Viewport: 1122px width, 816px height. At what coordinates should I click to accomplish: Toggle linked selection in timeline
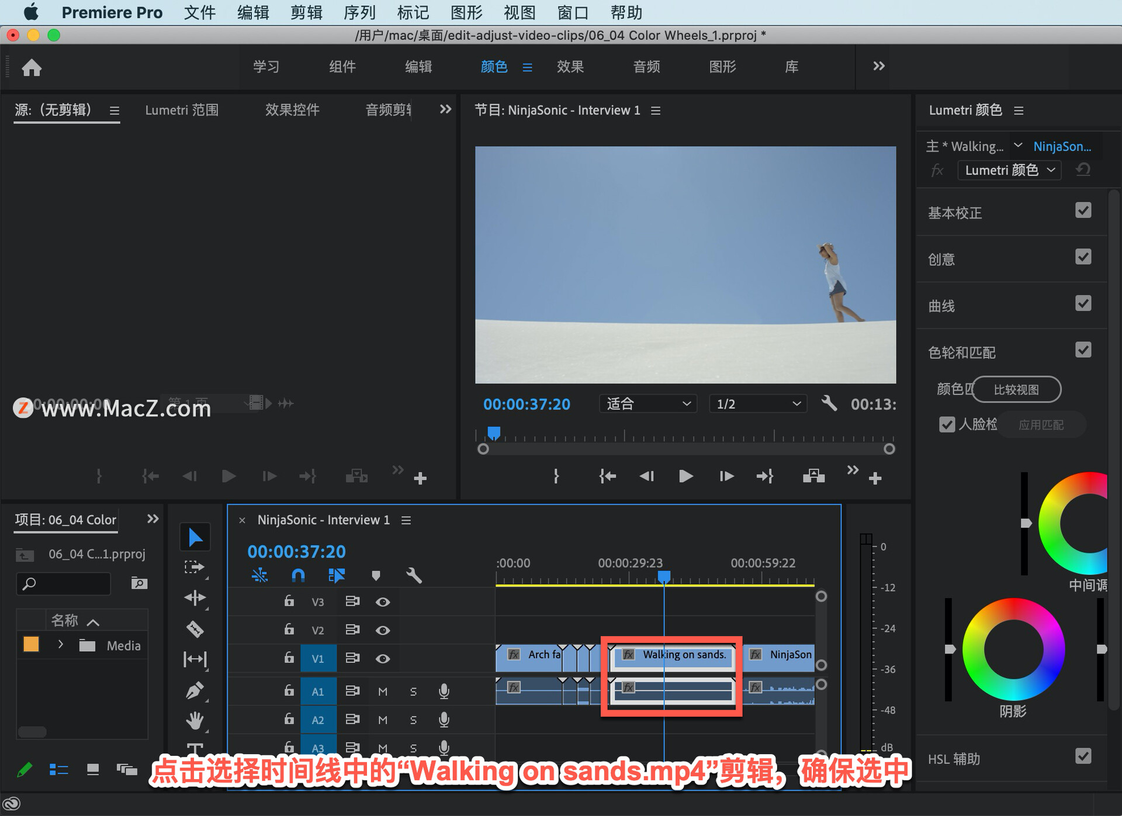tap(337, 576)
